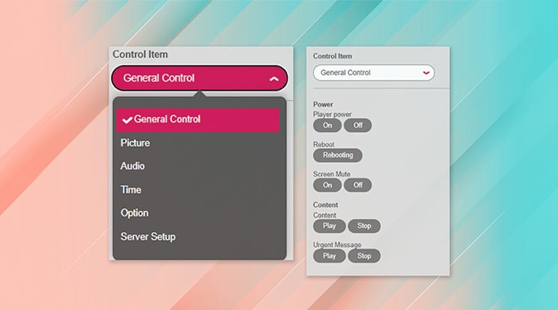The width and height of the screenshot is (558, 310).
Task: Open the white General Control combo box
Action: pyautogui.click(x=374, y=73)
